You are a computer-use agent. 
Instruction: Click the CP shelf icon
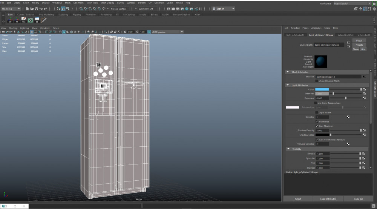10,20
